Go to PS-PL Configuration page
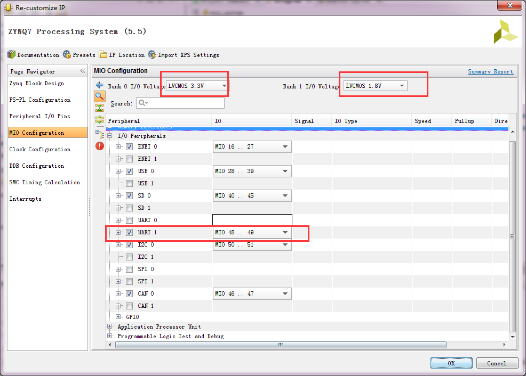526x376 pixels. 40,100
